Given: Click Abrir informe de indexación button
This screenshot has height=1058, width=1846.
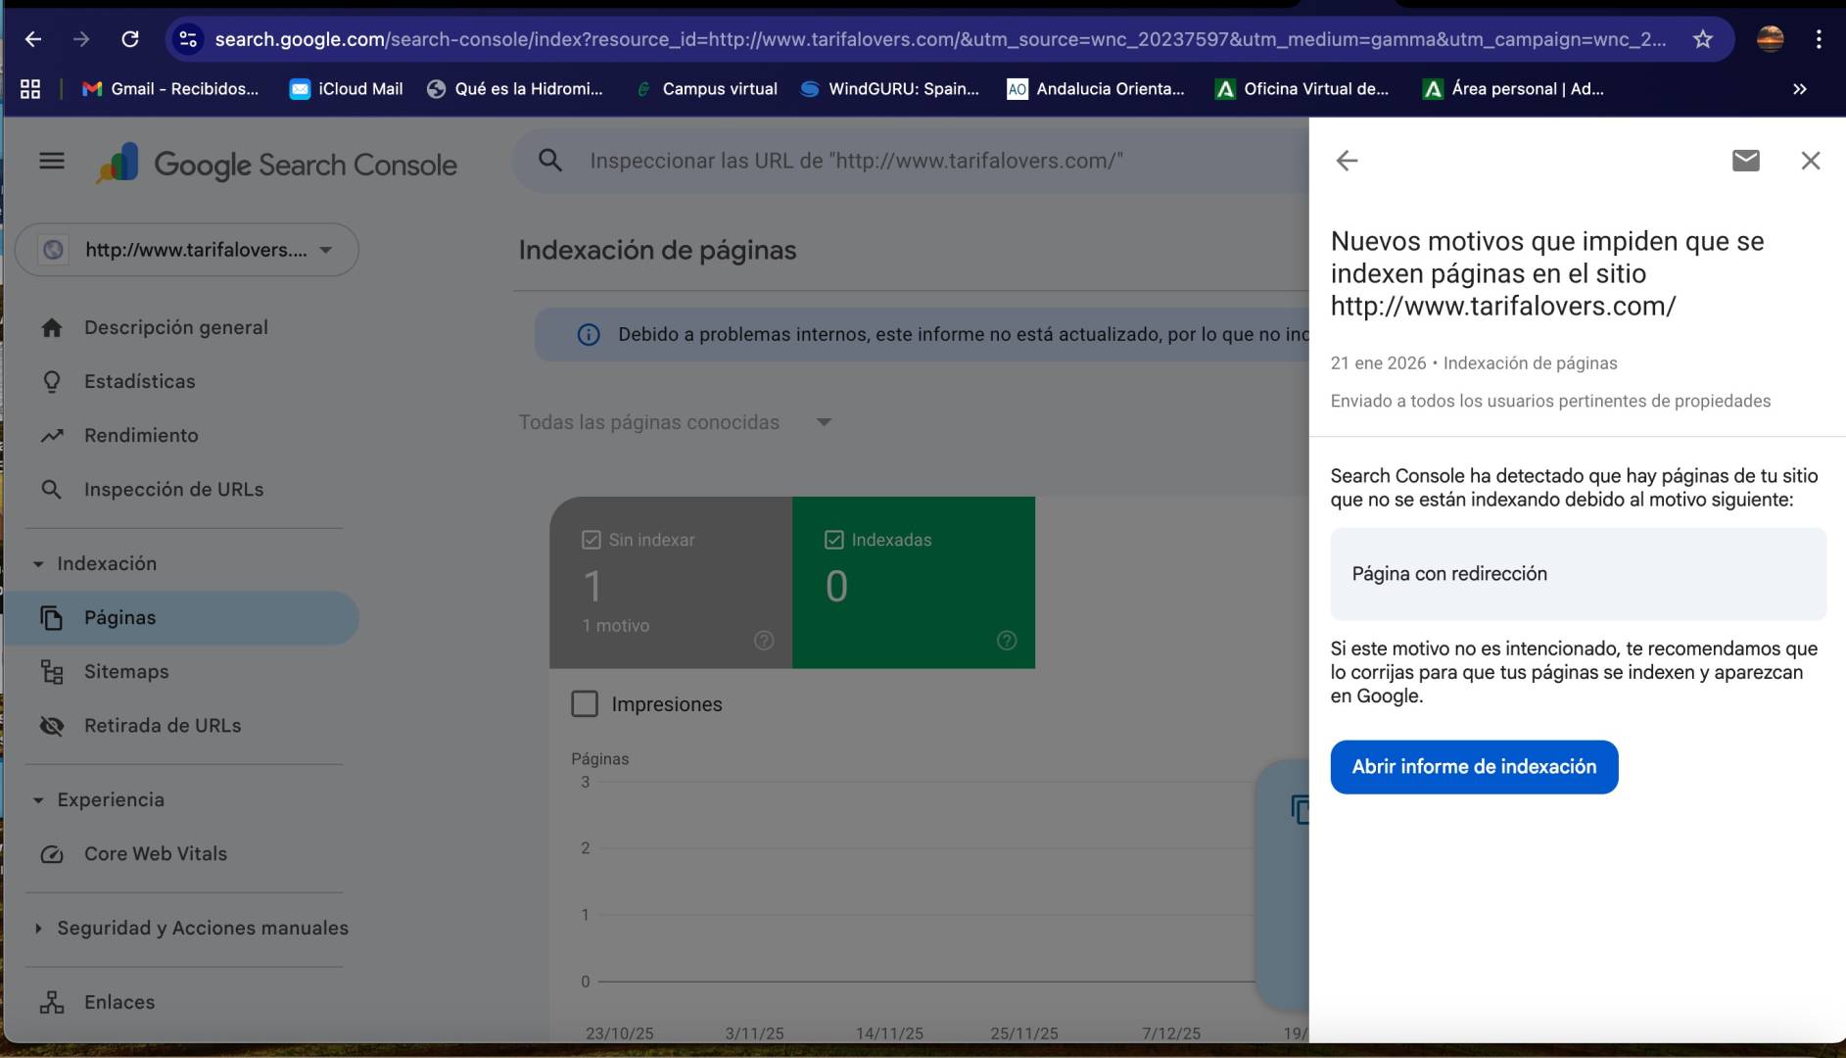Looking at the screenshot, I should point(1473,767).
